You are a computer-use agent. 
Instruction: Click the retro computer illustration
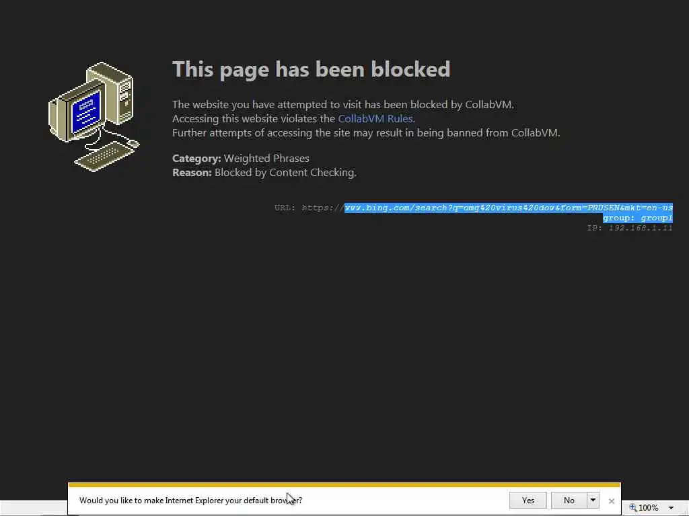94,117
